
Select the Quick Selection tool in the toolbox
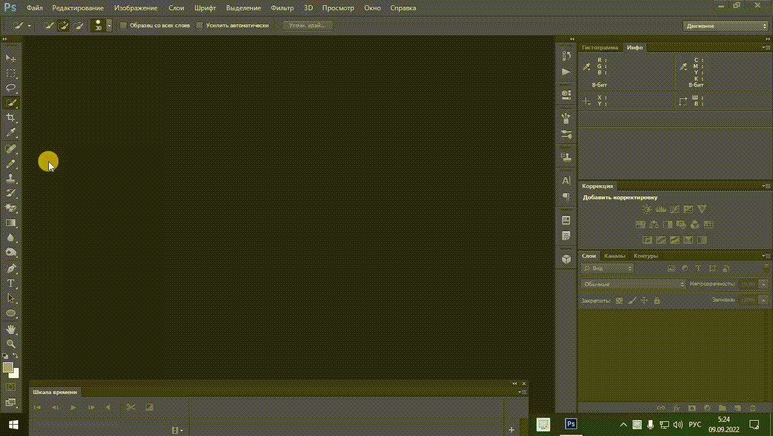click(x=11, y=103)
